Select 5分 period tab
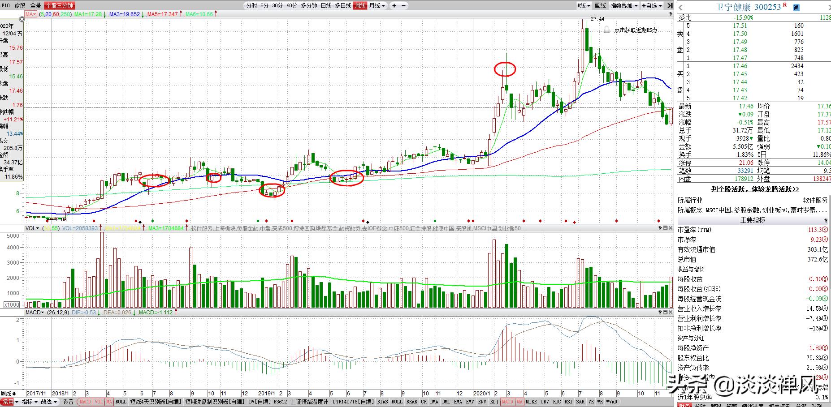This screenshot has width=831, height=407. (264, 5)
